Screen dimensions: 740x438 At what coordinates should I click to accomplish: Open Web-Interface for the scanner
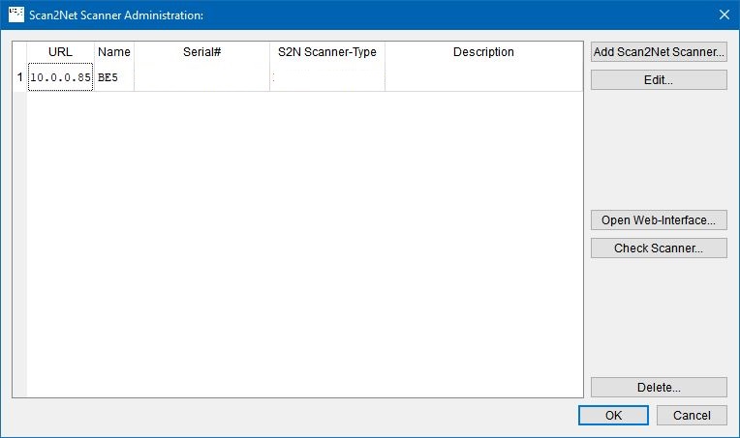point(659,219)
